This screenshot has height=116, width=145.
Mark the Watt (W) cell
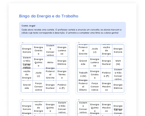118,63
